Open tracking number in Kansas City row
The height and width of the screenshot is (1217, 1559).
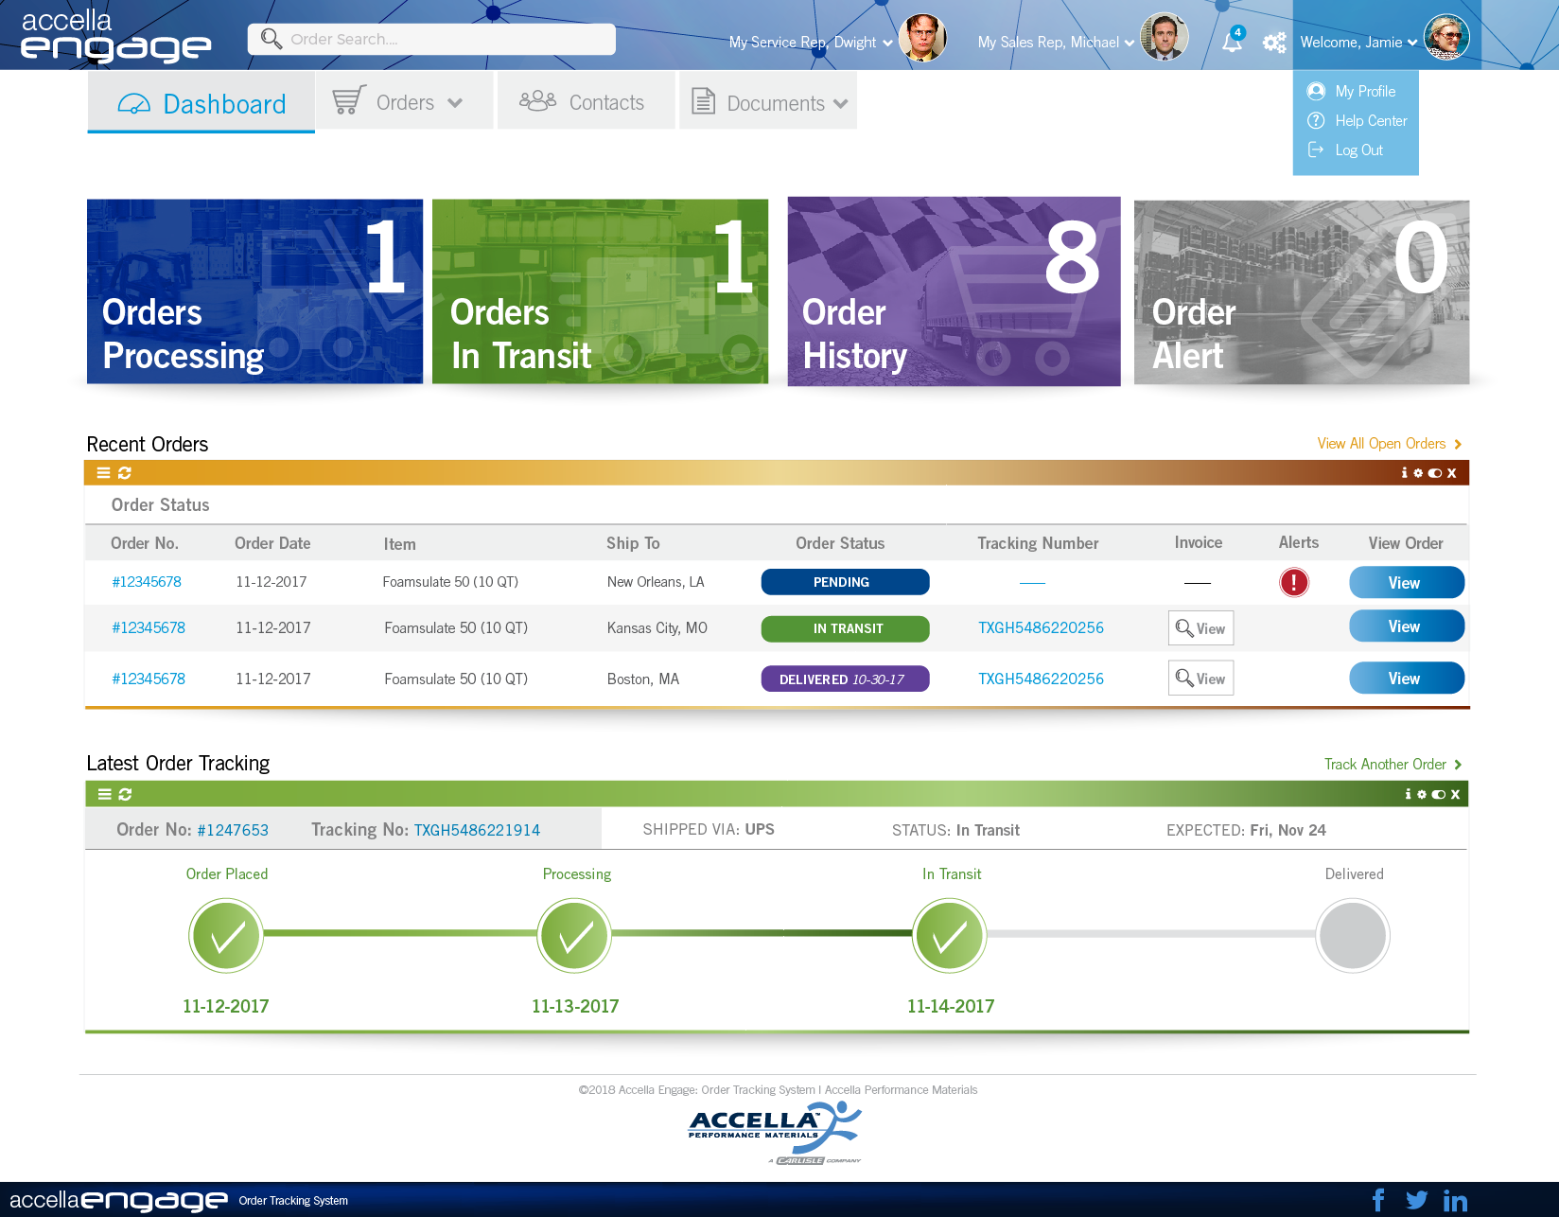1041,627
